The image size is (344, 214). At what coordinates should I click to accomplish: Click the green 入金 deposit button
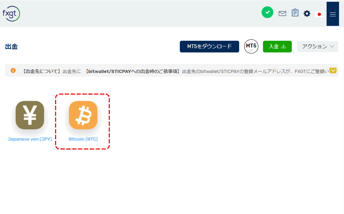point(277,46)
